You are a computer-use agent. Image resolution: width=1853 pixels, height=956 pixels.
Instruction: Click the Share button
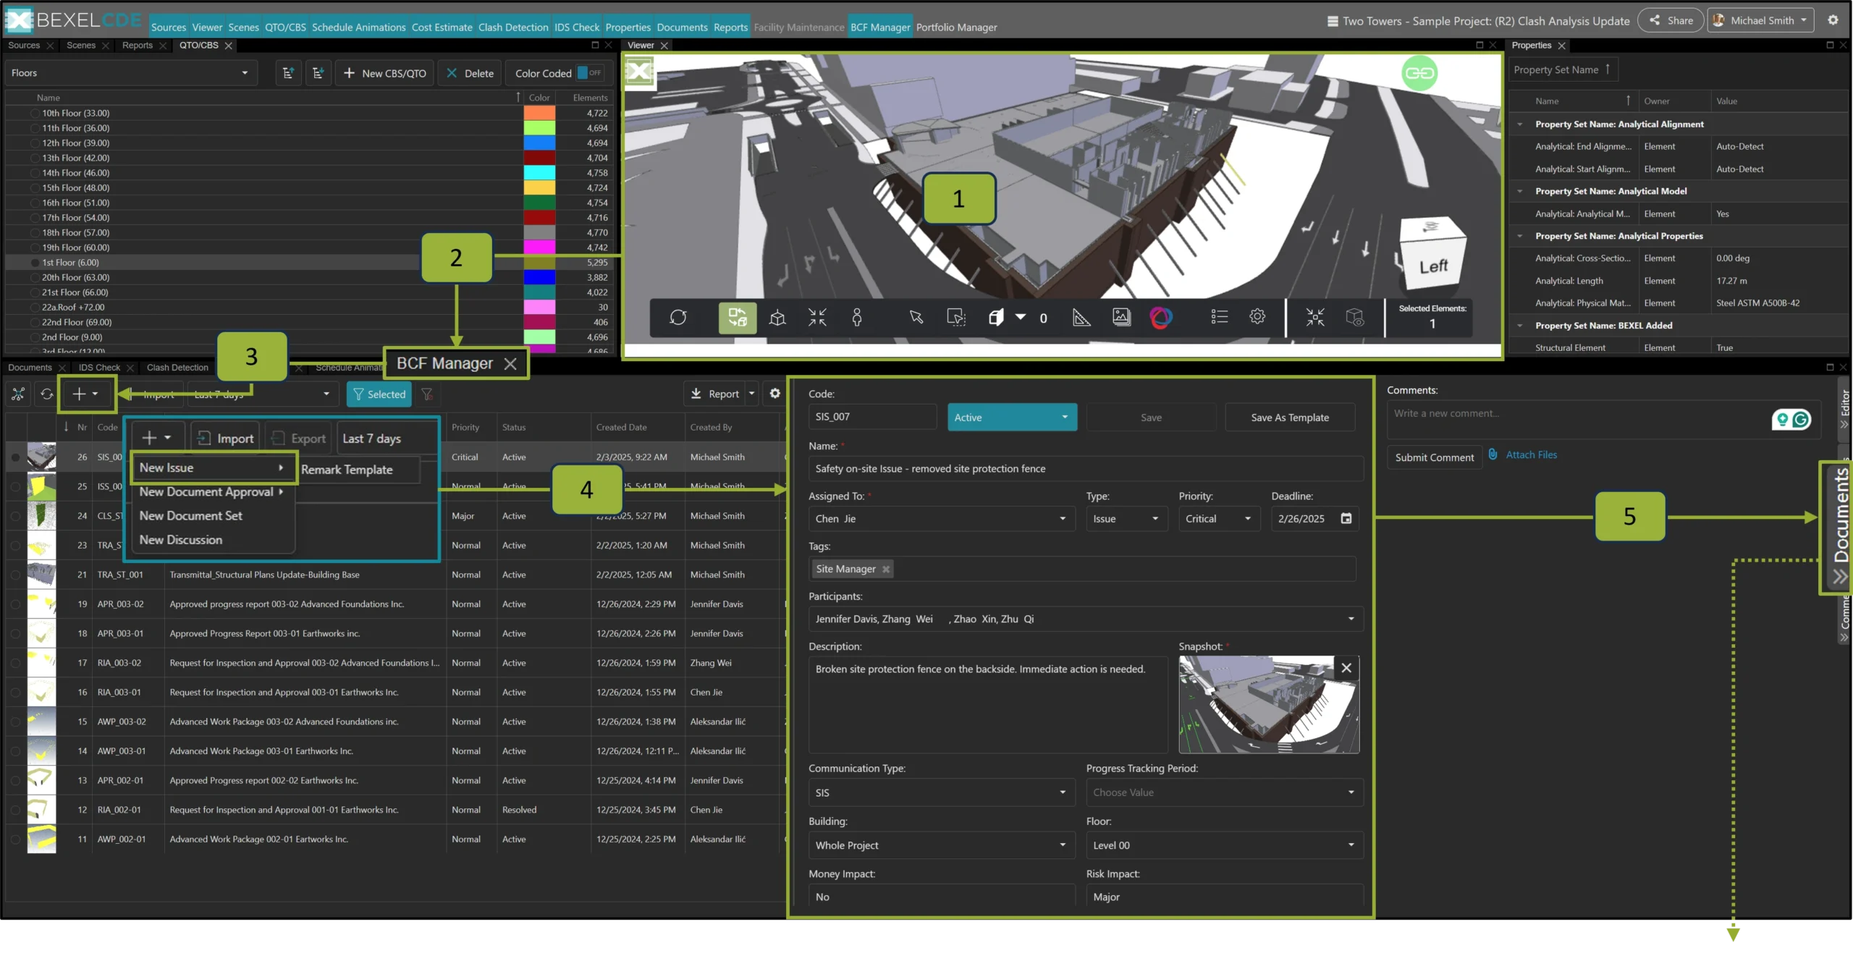pyautogui.click(x=1671, y=20)
